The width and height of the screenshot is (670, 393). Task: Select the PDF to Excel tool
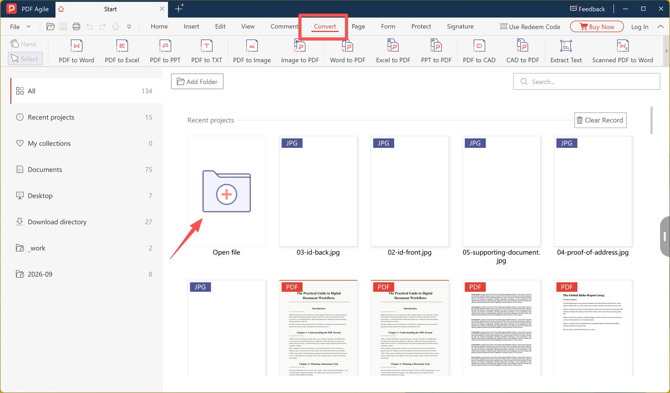coord(122,51)
